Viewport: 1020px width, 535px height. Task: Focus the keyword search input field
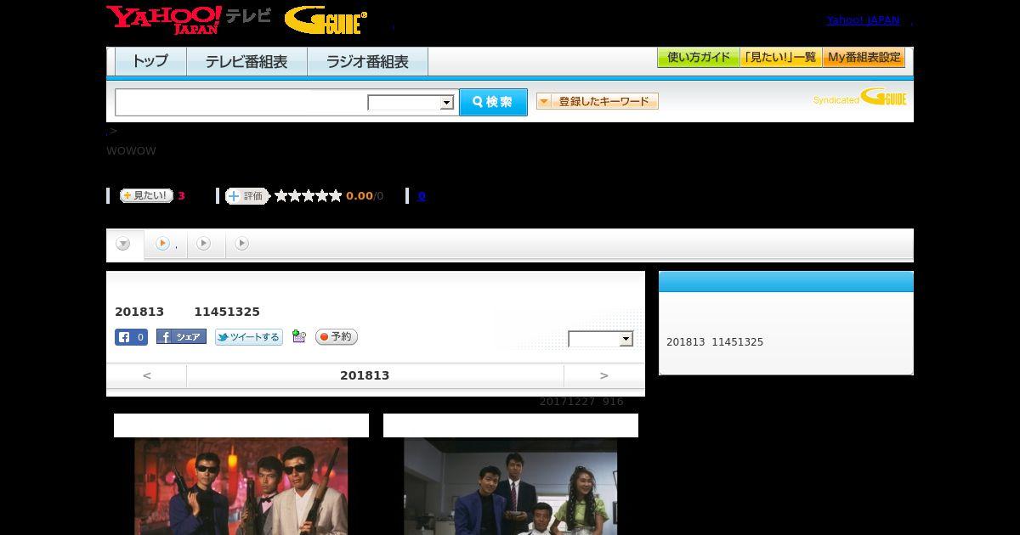click(241, 102)
